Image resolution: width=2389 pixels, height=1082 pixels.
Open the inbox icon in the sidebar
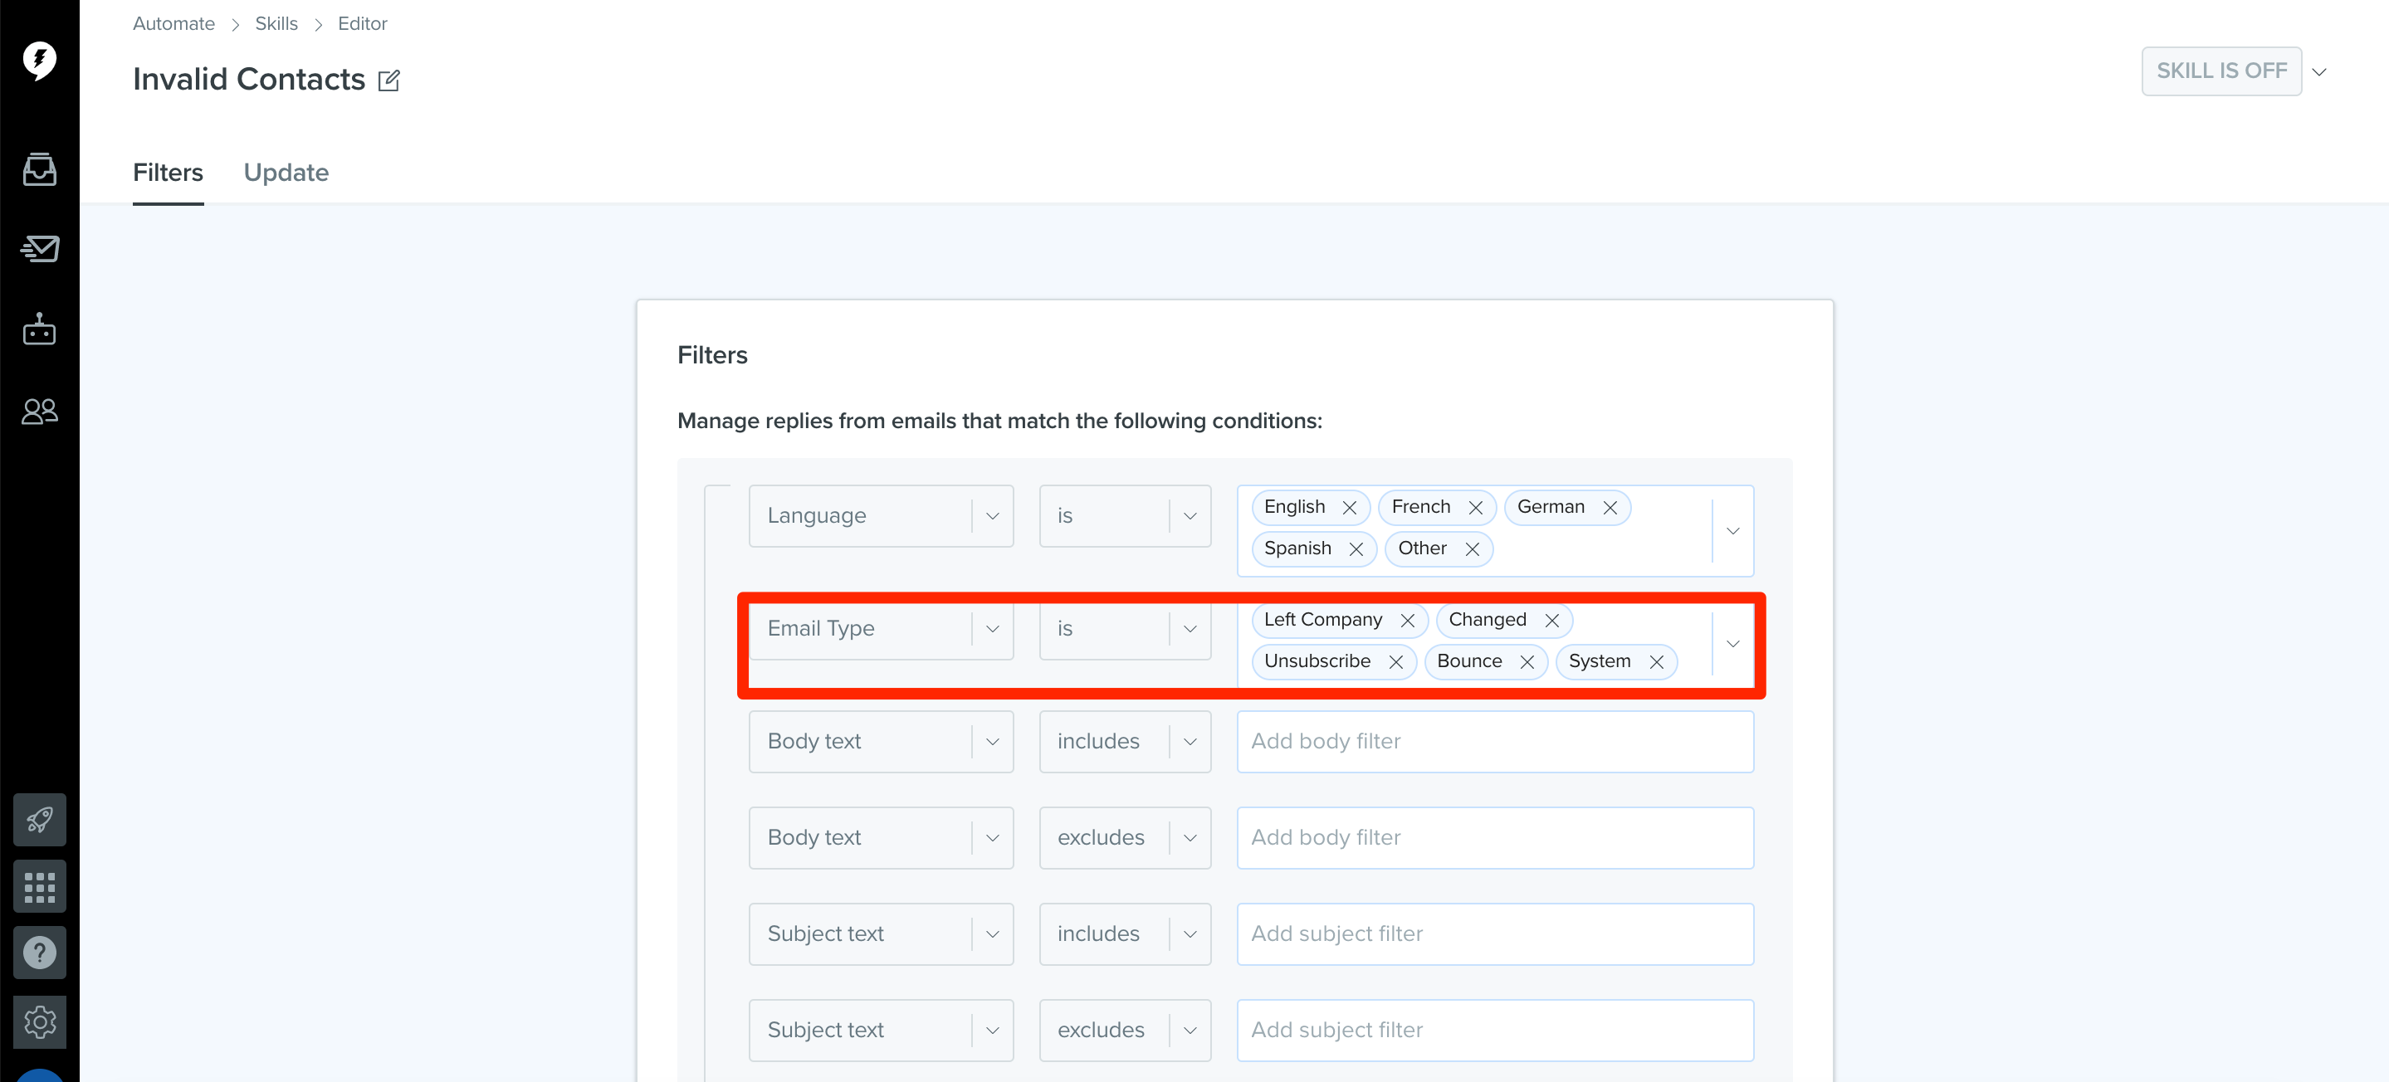(39, 169)
